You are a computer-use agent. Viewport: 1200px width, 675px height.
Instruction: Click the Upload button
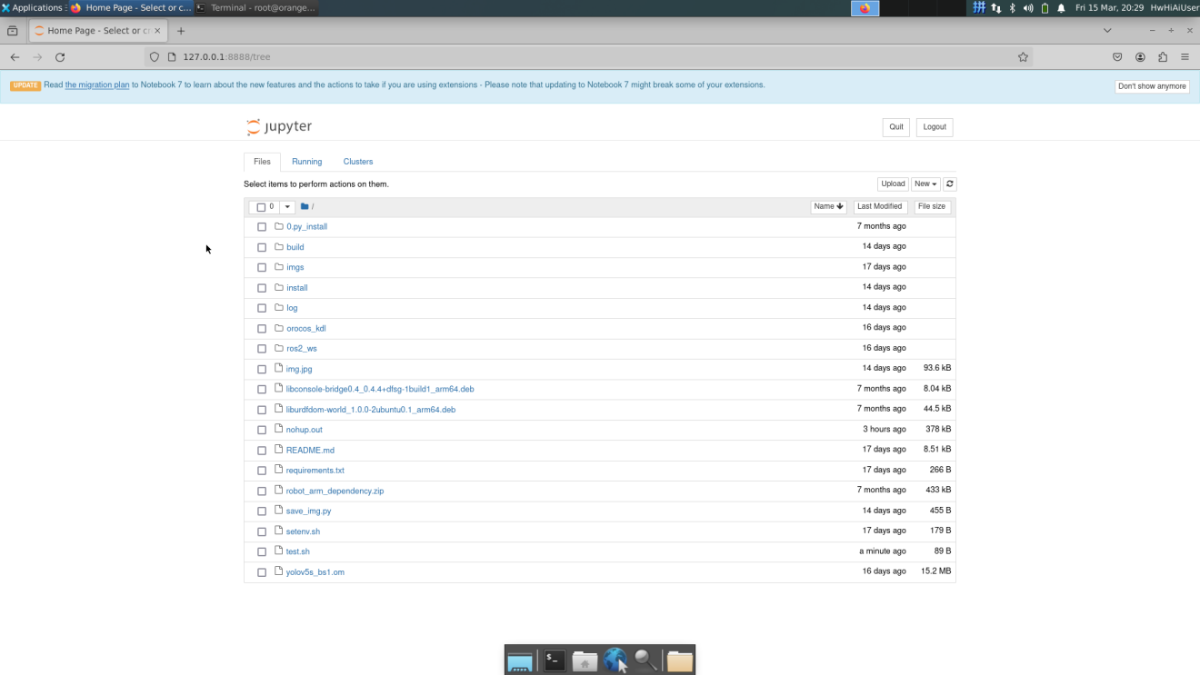point(893,184)
